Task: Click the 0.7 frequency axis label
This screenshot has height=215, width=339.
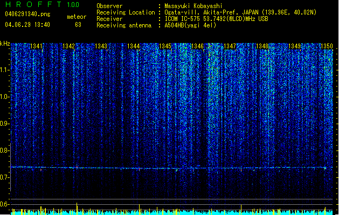Action: 5,177
